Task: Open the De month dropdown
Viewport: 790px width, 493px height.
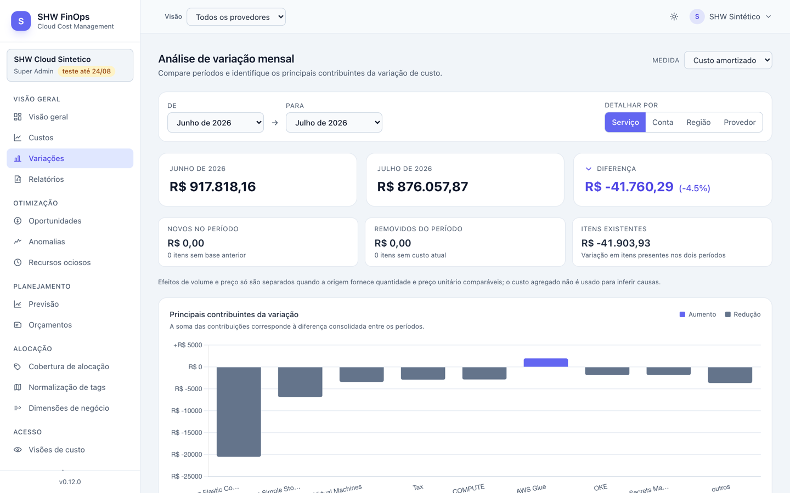Action: coord(216,123)
